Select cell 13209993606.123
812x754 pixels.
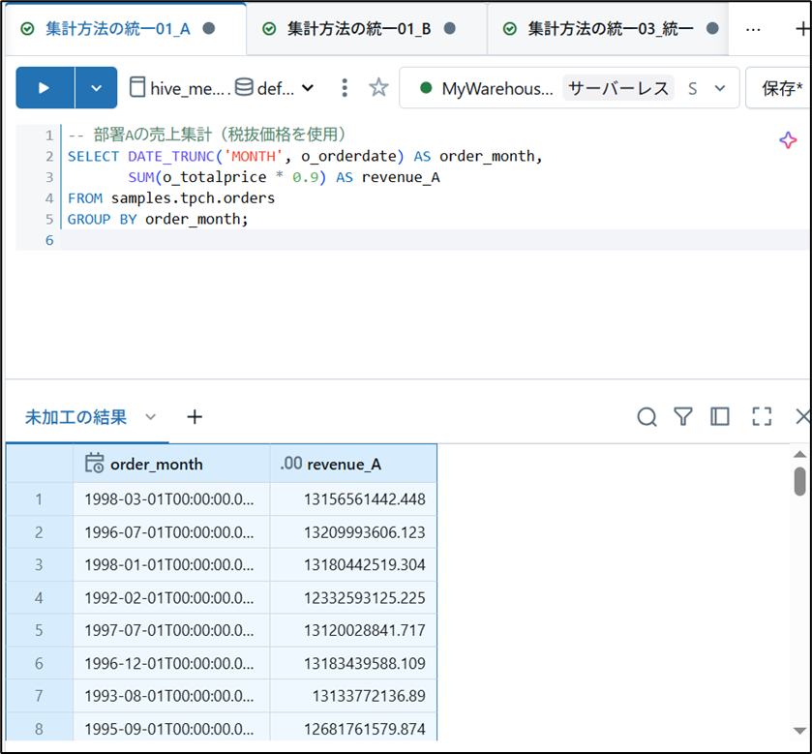pos(353,532)
